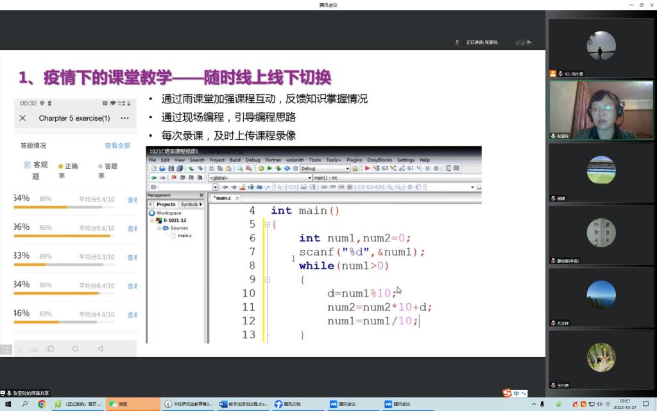Click the Code::Blocks Run (green play) icon
This screenshot has height=411, width=657.
pos(269,168)
